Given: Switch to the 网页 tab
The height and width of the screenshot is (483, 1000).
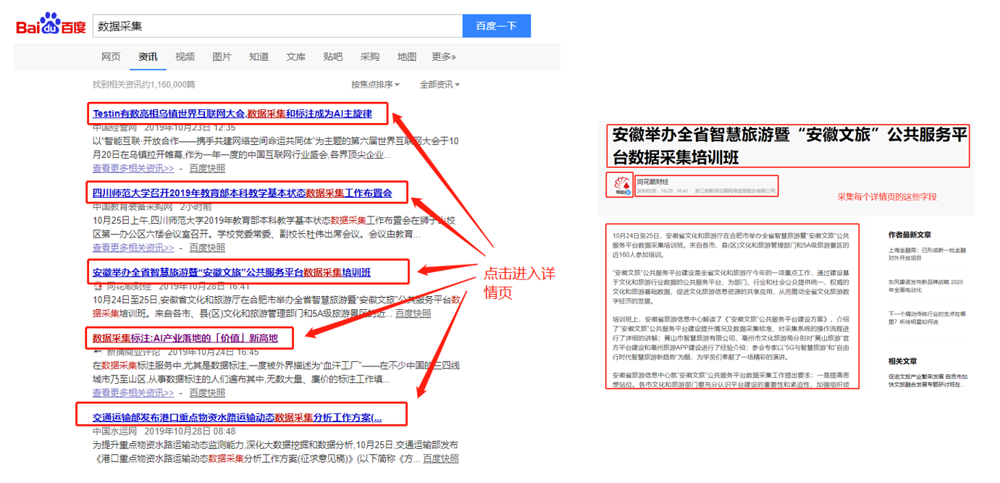Looking at the screenshot, I should pyautogui.click(x=111, y=56).
